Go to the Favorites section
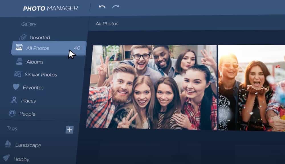285x164 pixels. click(33, 88)
